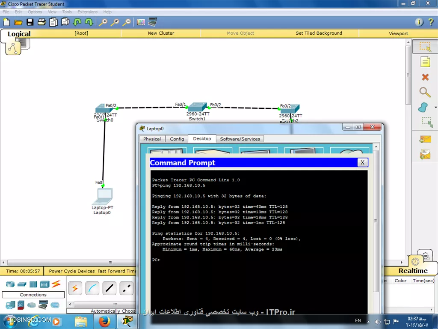The image size is (438, 329).
Task: Close the Command Prompt with X
Action: (x=362, y=162)
